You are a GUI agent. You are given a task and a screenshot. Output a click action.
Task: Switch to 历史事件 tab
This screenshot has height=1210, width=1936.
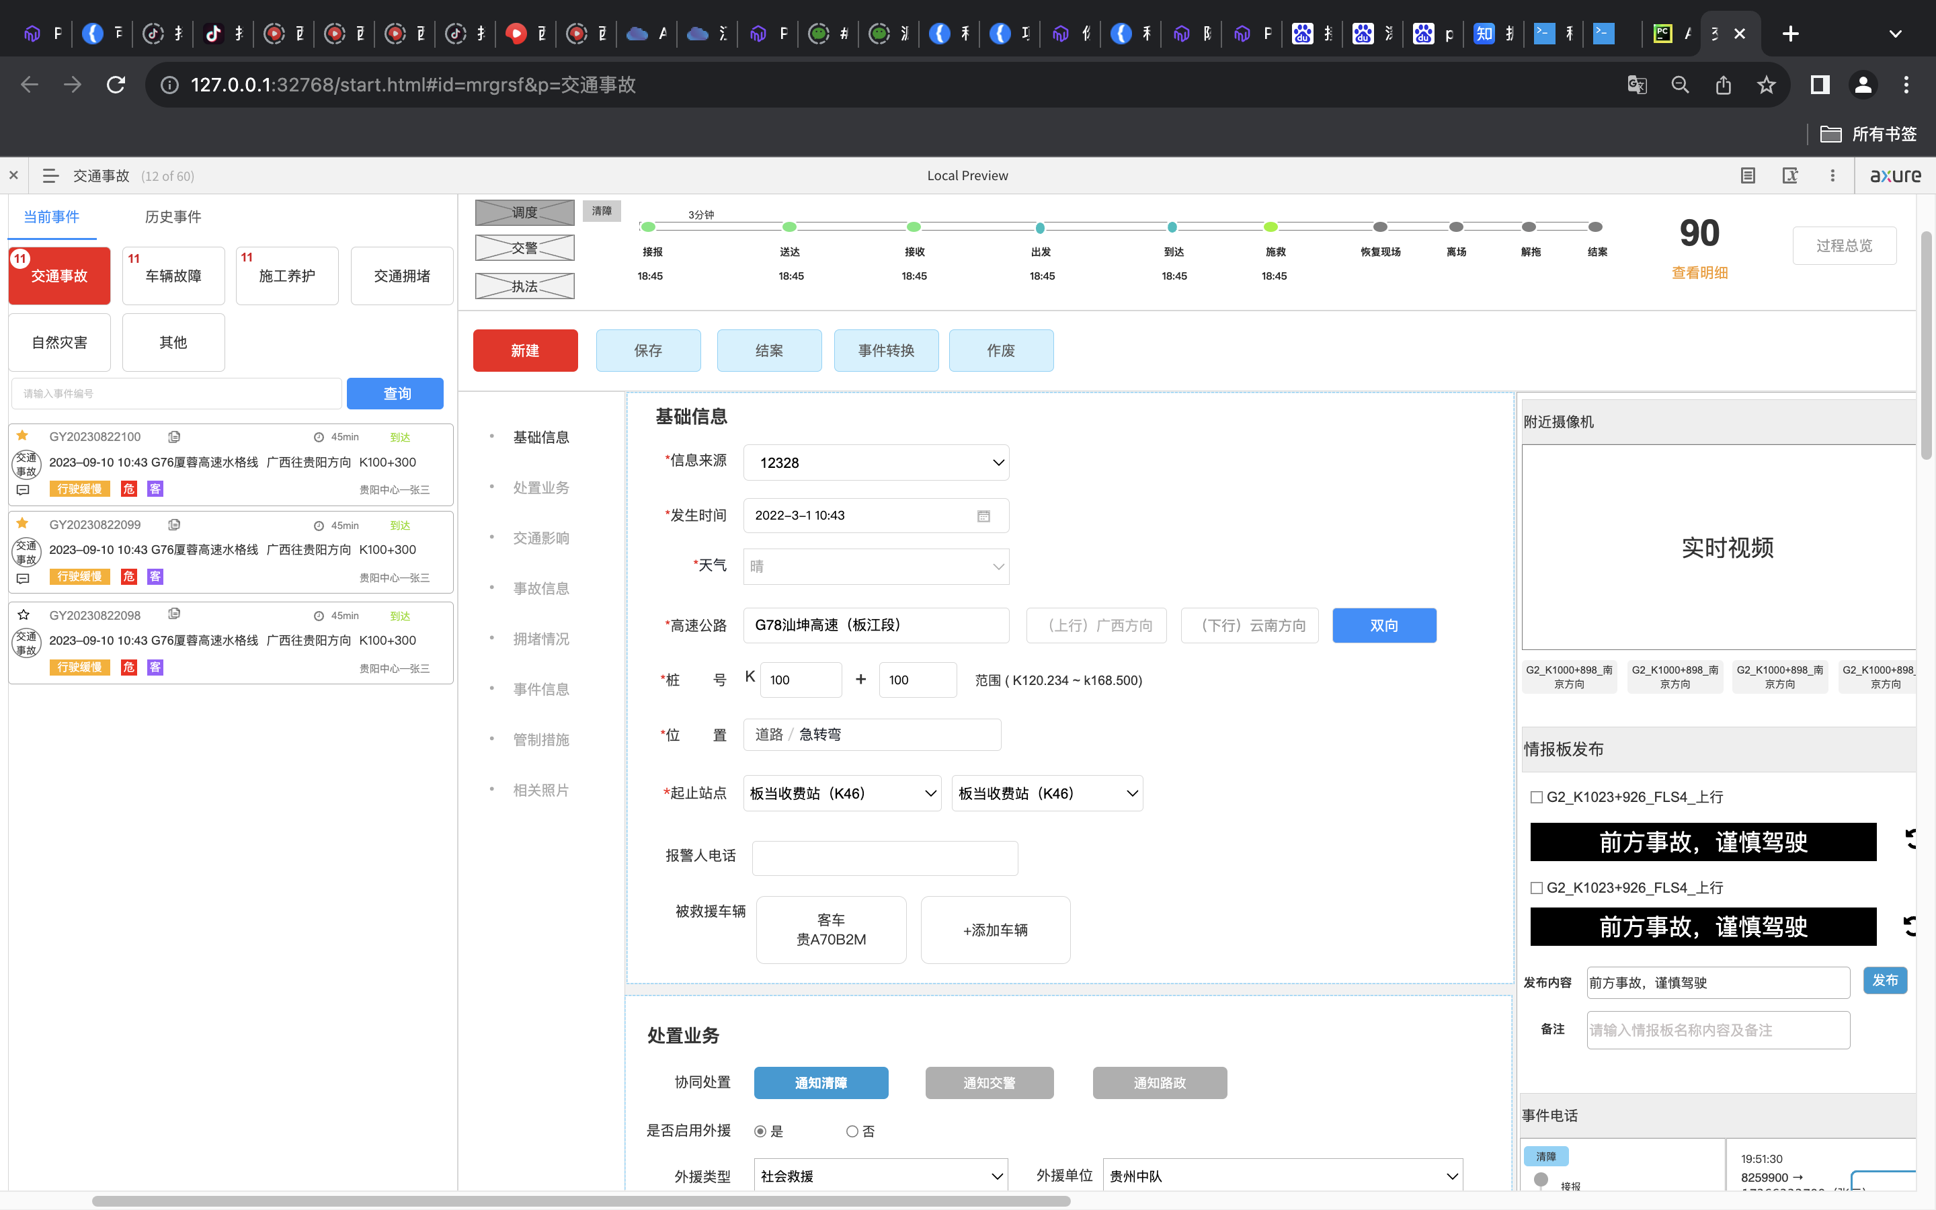pyautogui.click(x=173, y=217)
